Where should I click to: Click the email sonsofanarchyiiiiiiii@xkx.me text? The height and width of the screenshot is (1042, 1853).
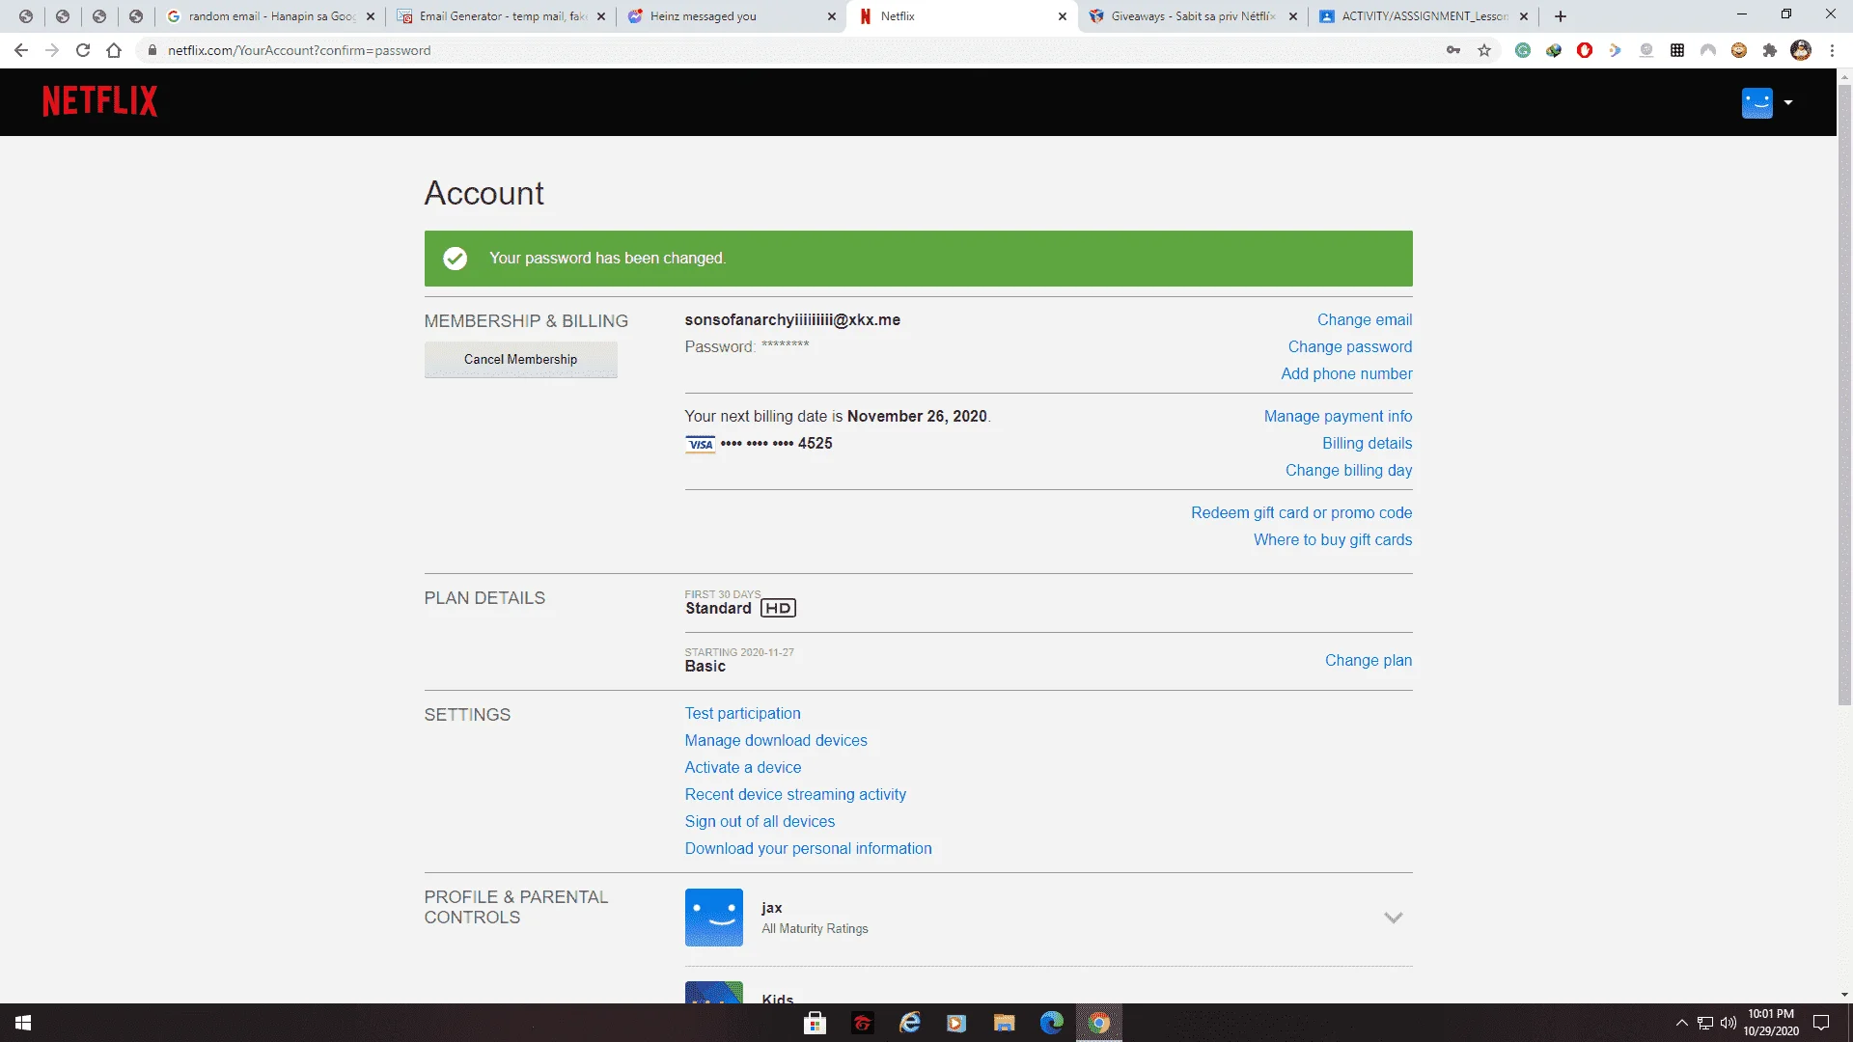pos(792,319)
